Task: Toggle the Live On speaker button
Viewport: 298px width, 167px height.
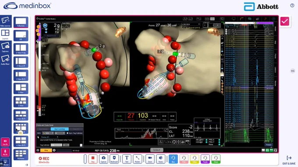Action: [5, 142]
